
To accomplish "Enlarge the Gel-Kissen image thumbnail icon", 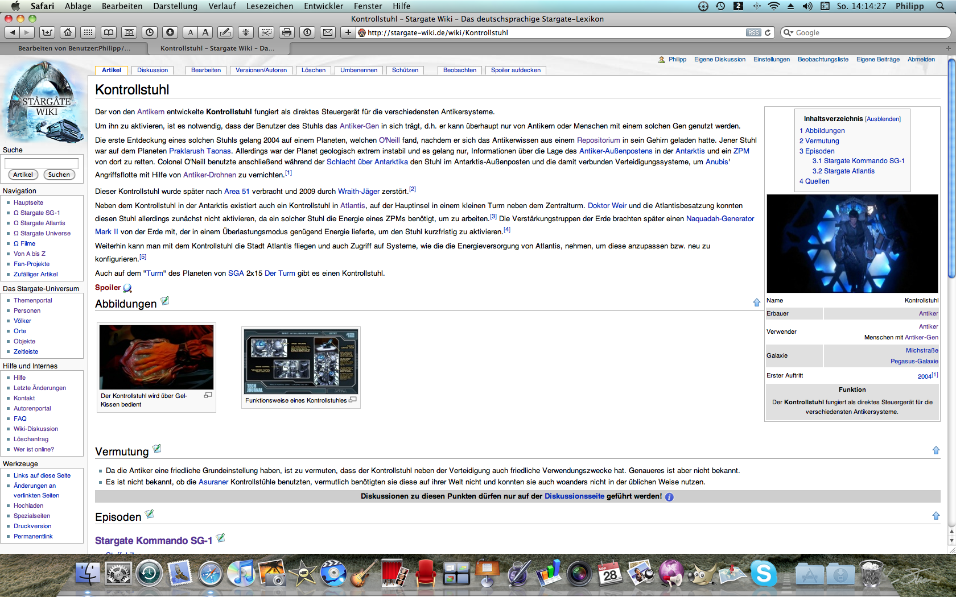I will point(208,395).
